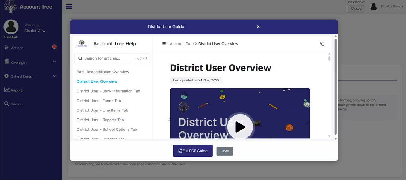Open District User - Reports Tab article
406x180 pixels.
coord(100,120)
